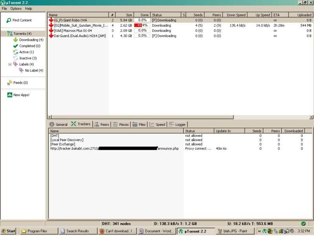The height and width of the screenshot is (236, 314).
Task: Open the Options menu
Action: pos(16,9)
